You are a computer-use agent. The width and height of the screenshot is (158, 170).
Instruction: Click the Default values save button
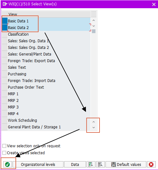(x=126, y=164)
